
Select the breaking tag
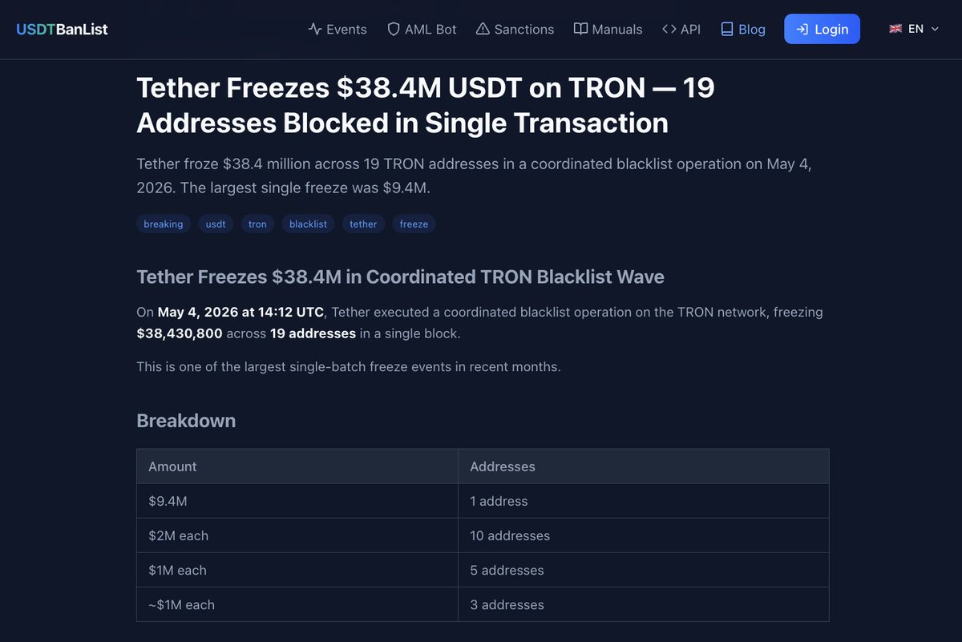tap(164, 224)
